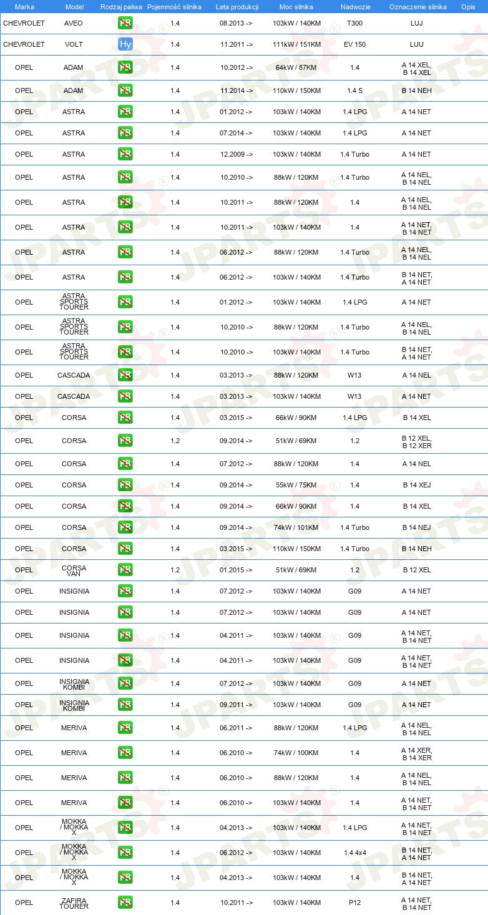Click the Pojemność silnika column header
Image resolution: width=488 pixels, height=915 pixels.
coord(175,7)
